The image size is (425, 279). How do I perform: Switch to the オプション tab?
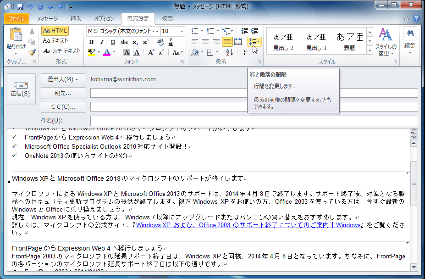point(104,18)
